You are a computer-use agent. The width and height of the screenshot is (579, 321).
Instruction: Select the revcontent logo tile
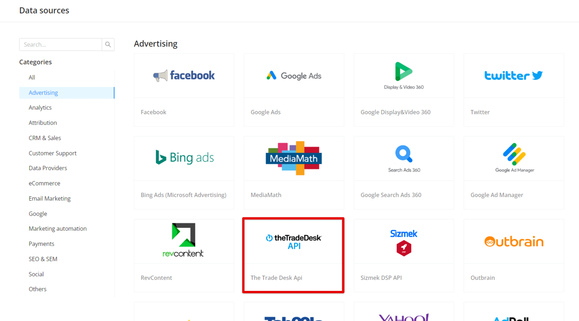183,240
